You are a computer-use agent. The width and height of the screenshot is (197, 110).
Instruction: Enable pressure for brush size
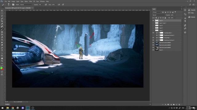63,5
